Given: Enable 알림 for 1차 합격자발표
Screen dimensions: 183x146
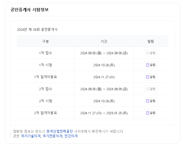Looking at the screenshot, I should pos(151,77).
